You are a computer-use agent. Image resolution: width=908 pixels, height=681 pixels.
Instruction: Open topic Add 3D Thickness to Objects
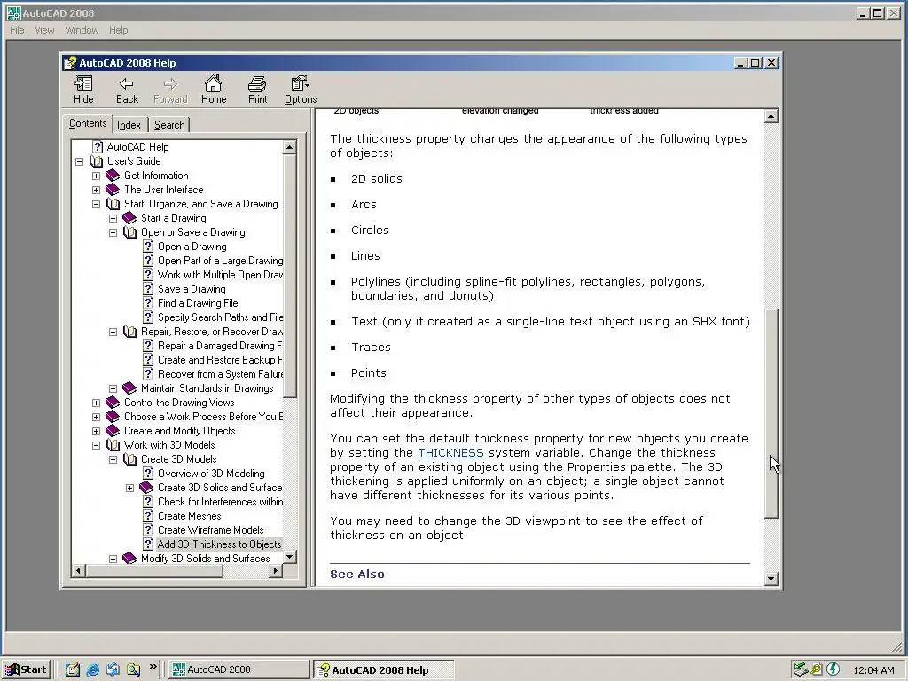click(x=219, y=544)
